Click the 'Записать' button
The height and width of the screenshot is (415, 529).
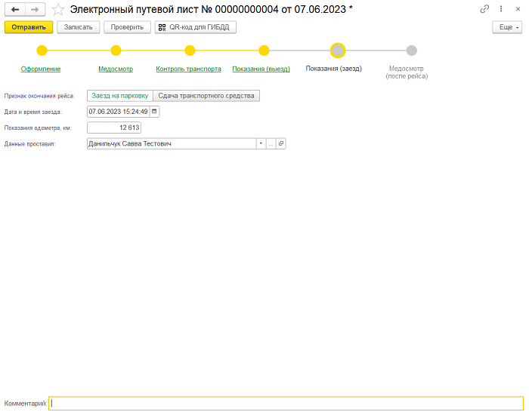79,27
